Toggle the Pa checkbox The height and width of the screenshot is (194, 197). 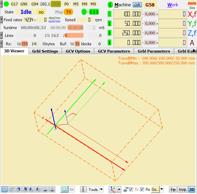click(x=142, y=189)
